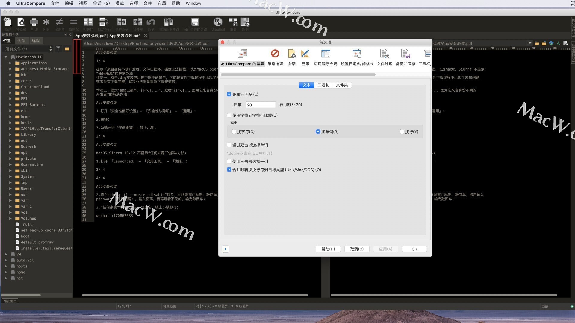Click the 撤消所有更改 undo all changes icon
The width and height of the screenshot is (575, 323).
pyautogui.click(x=169, y=22)
